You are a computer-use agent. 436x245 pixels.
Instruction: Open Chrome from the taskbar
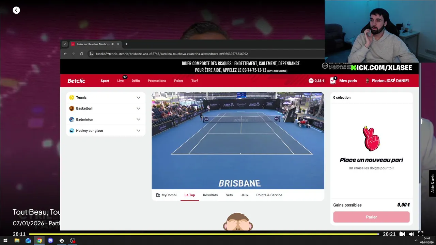click(39, 241)
